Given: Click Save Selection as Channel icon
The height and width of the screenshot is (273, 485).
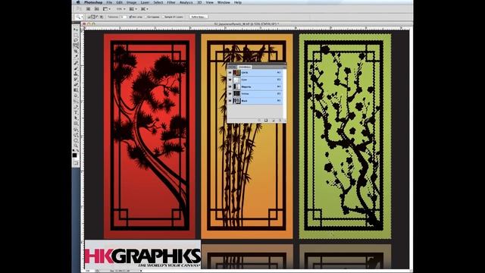Looking at the screenshot, I should point(266,120).
